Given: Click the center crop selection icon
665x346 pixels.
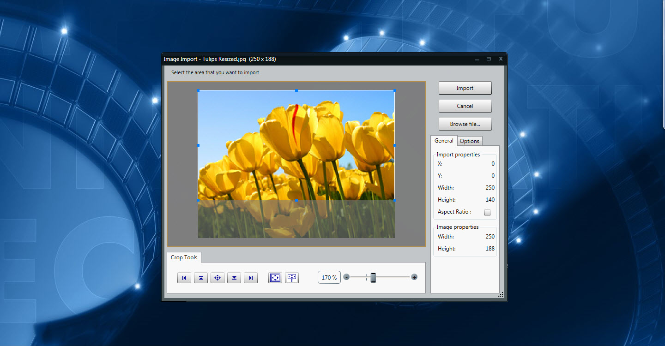Looking at the screenshot, I should click(218, 277).
